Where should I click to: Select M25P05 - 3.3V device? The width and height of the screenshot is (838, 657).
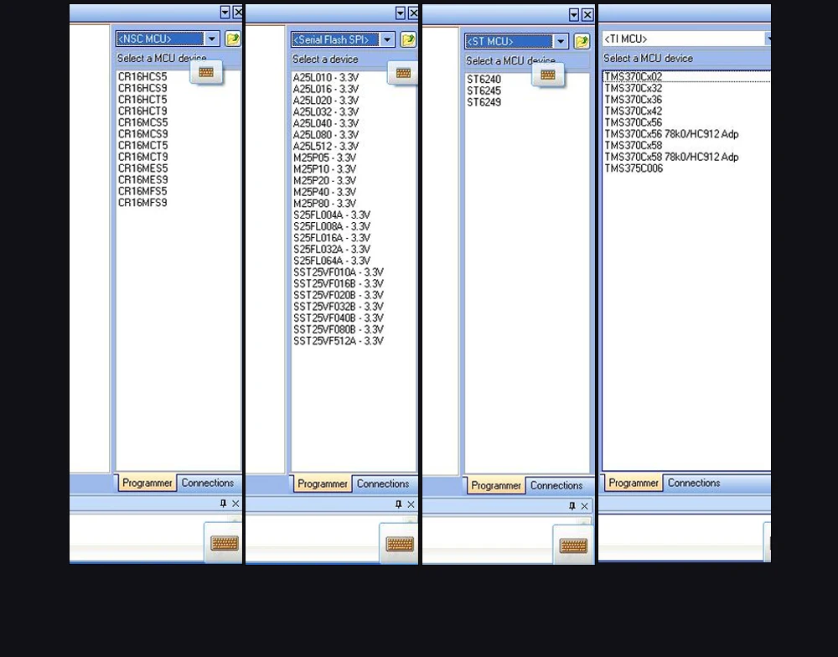click(x=325, y=158)
